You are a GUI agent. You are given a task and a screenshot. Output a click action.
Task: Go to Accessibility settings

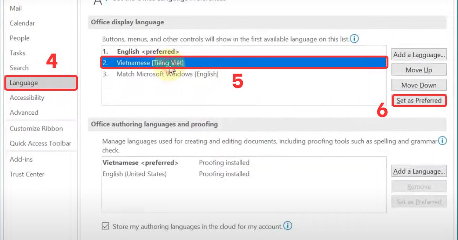pyautogui.click(x=27, y=98)
